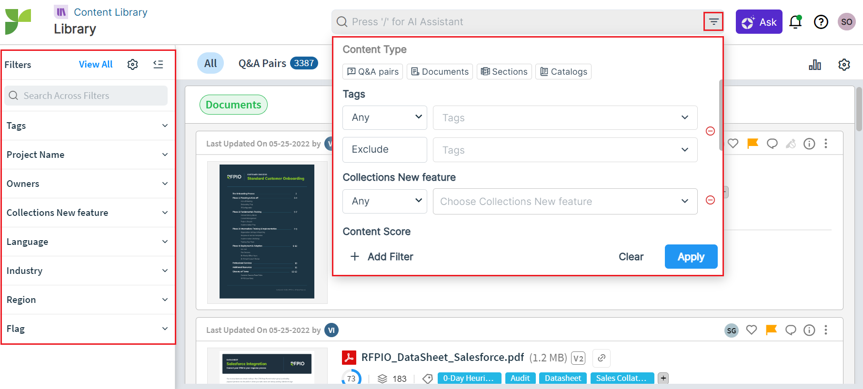The height and width of the screenshot is (389, 863).
Task: Show info for Salesforce datasheet card
Action: (809, 330)
